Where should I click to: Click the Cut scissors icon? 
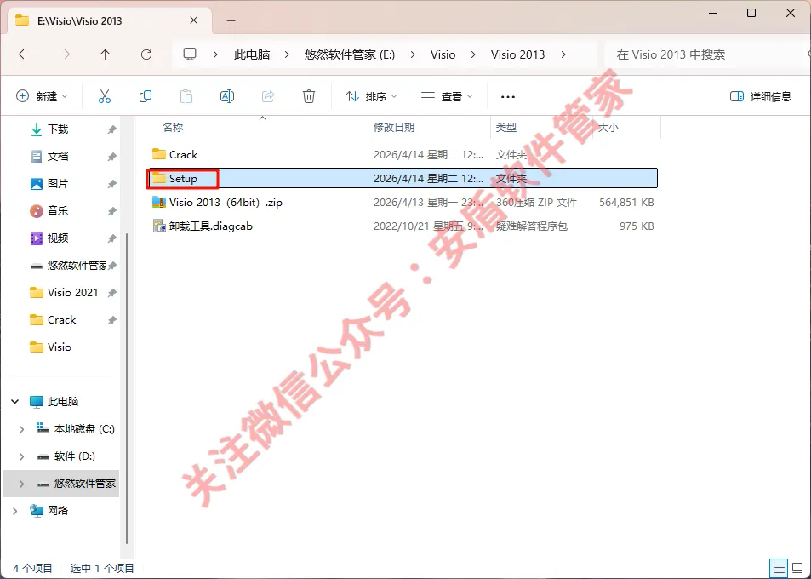pos(105,96)
